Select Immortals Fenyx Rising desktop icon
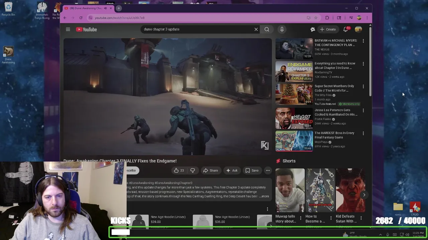 pyautogui.click(x=42, y=11)
